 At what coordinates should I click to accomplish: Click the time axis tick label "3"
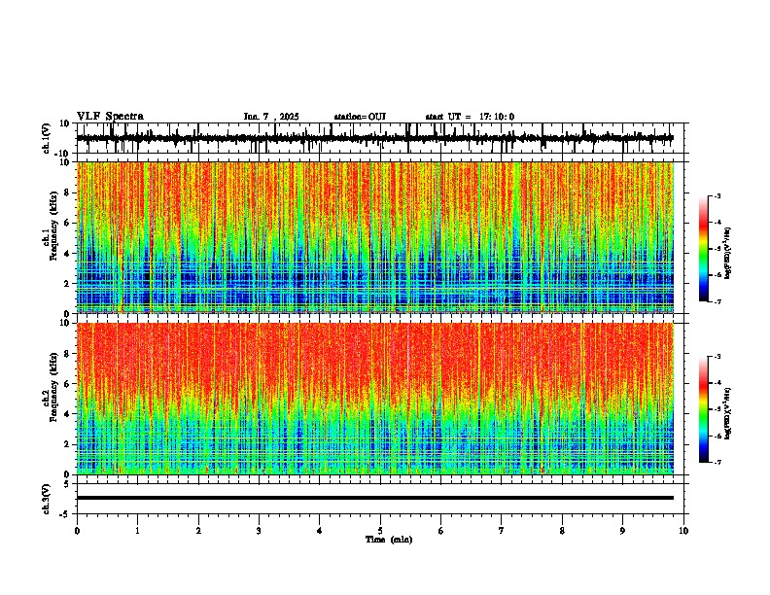[x=259, y=531]
